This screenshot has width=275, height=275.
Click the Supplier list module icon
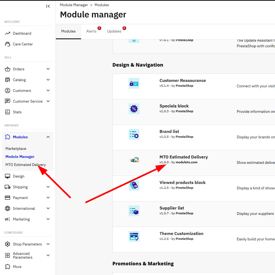pos(134,211)
